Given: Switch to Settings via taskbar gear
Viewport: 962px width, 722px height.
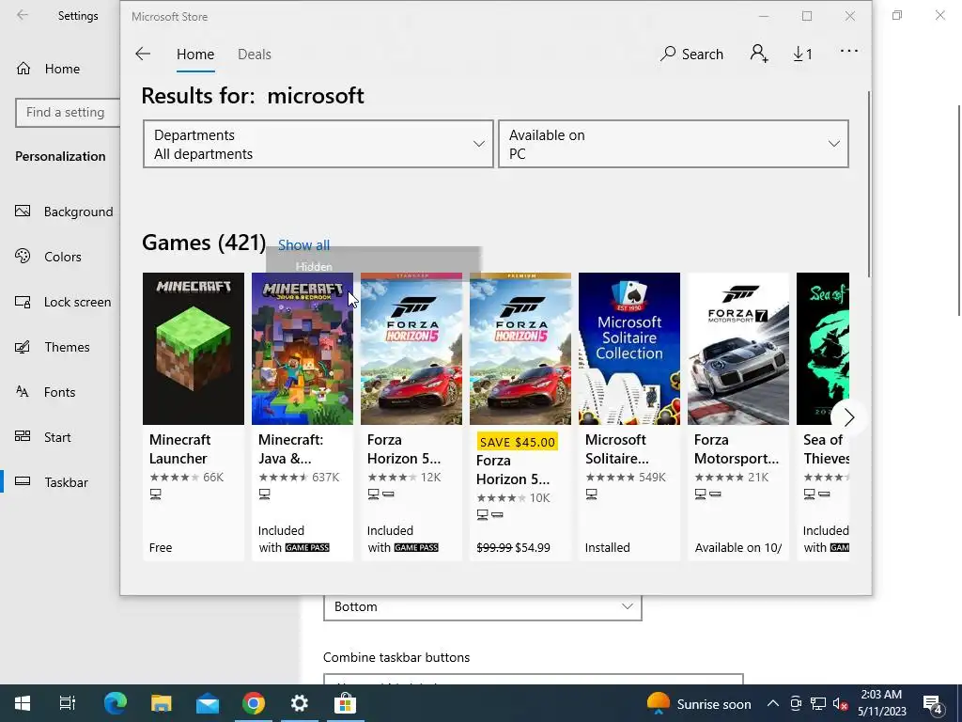Looking at the screenshot, I should point(300,703).
